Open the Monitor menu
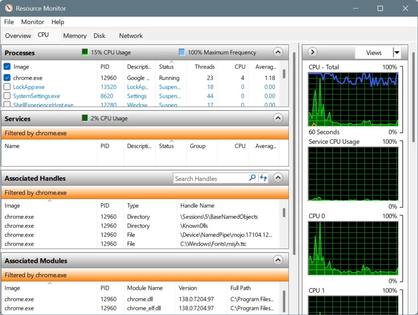Viewport: 418px width, 315px height. tap(32, 22)
